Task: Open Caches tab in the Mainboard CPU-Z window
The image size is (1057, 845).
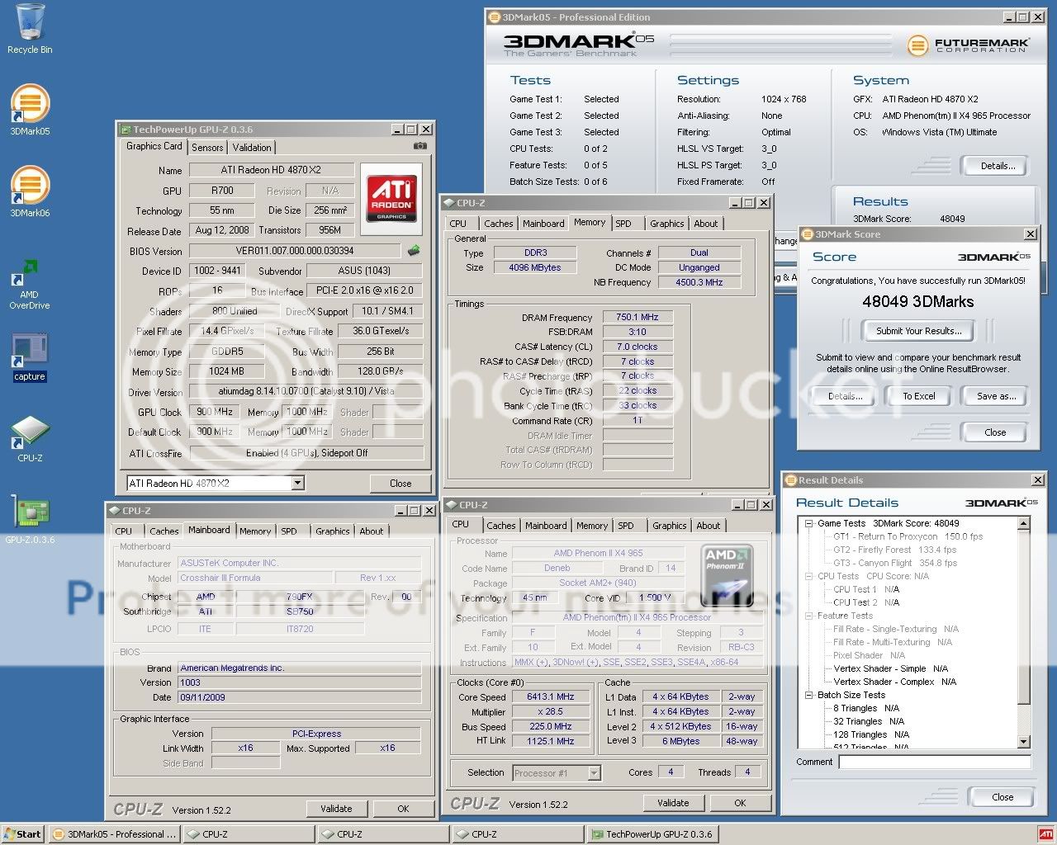Action: click(x=164, y=531)
